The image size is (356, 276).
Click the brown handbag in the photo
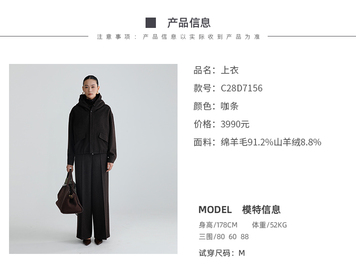click(x=69, y=197)
